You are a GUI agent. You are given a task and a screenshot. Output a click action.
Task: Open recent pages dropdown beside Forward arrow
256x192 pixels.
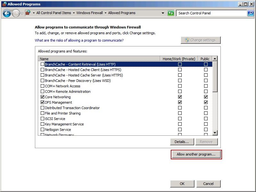tap(22, 13)
